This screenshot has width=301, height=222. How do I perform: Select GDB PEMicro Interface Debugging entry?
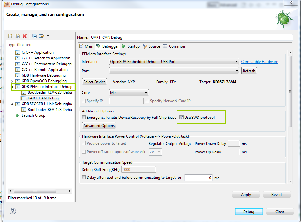[x=47, y=87]
